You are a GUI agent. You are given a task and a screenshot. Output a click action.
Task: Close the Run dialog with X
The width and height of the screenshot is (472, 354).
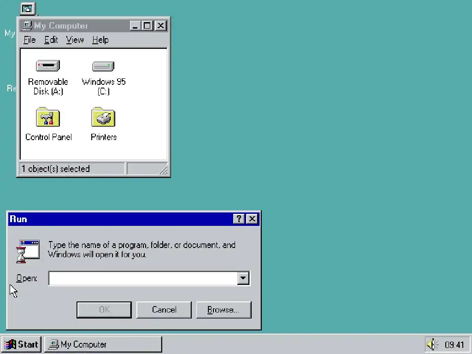click(252, 219)
